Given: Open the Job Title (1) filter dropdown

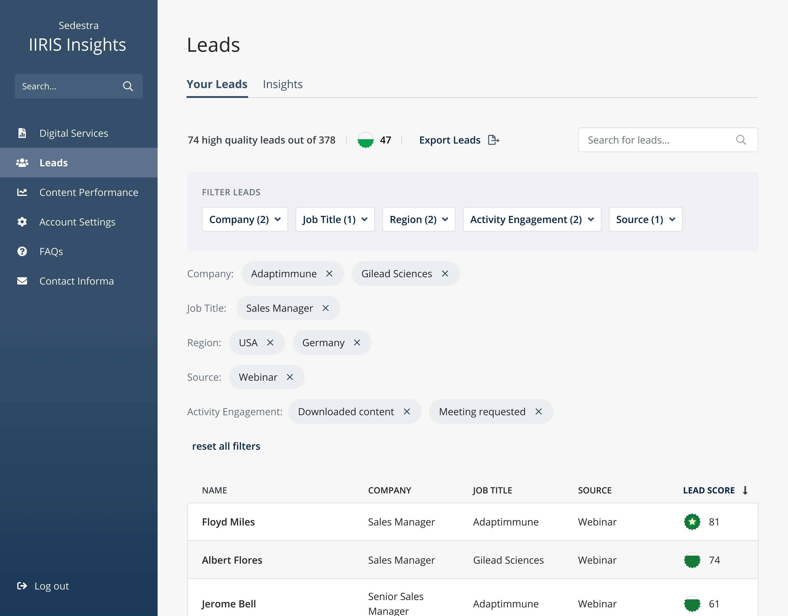Looking at the screenshot, I should (x=335, y=219).
